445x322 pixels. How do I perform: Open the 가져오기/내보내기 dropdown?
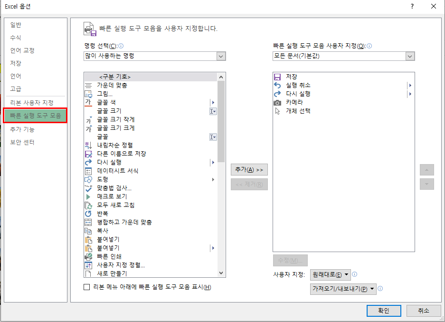click(x=343, y=289)
